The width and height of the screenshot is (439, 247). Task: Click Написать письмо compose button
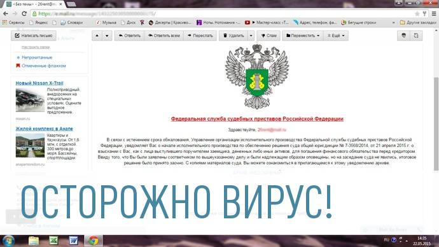pyautogui.click(x=34, y=36)
